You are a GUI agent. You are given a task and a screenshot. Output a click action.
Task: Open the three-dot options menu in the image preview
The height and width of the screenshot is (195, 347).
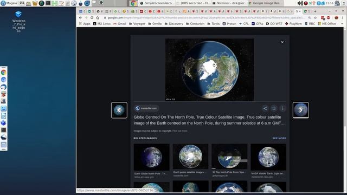point(282,108)
